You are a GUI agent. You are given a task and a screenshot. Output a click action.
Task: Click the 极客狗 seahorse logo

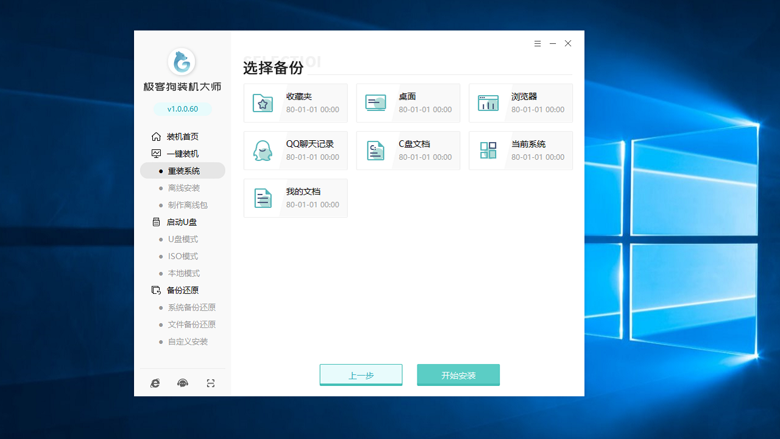coord(182,62)
